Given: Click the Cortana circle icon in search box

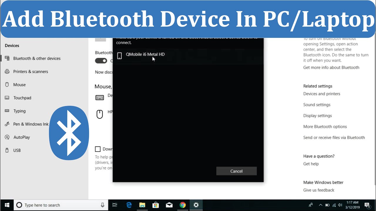Looking at the screenshot, I should pyautogui.click(x=19, y=205).
